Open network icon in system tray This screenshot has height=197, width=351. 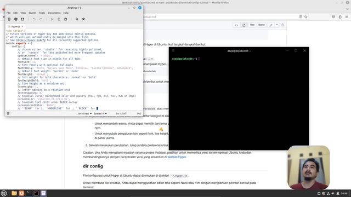pyautogui.click(x=328, y=193)
